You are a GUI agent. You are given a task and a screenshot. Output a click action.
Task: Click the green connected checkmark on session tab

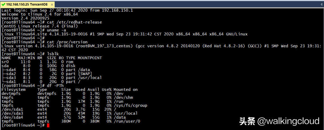(x=3, y=4)
